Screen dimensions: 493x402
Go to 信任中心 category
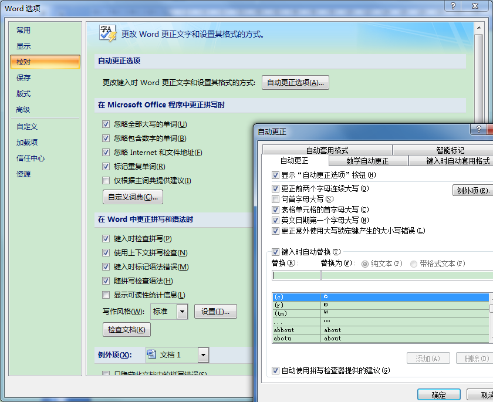point(31,158)
